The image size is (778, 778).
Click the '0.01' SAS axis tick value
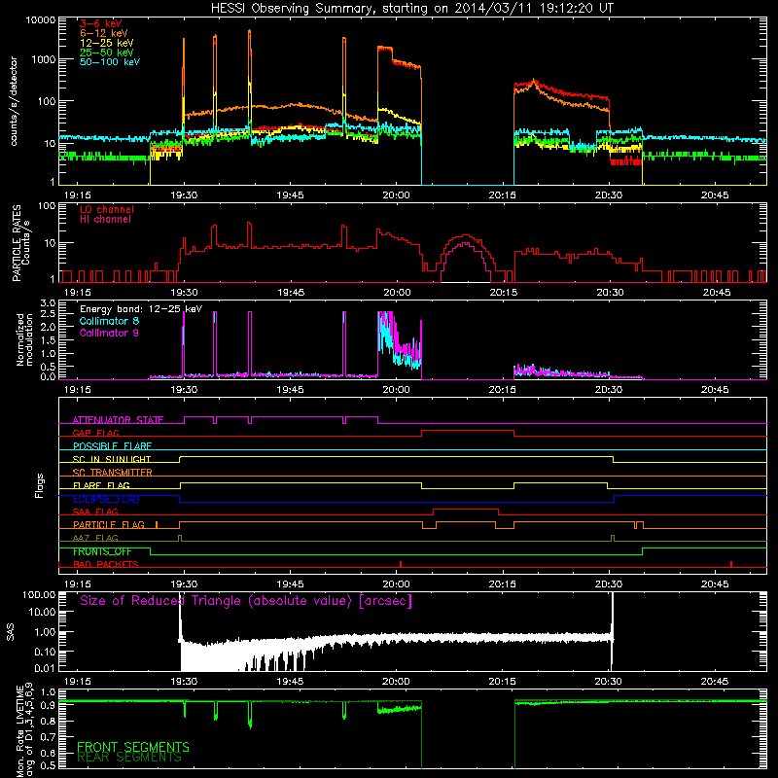click(x=45, y=668)
